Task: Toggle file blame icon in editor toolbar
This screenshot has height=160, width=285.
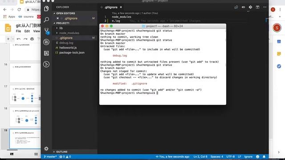Action: pyautogui.click(x=244, y=7)
